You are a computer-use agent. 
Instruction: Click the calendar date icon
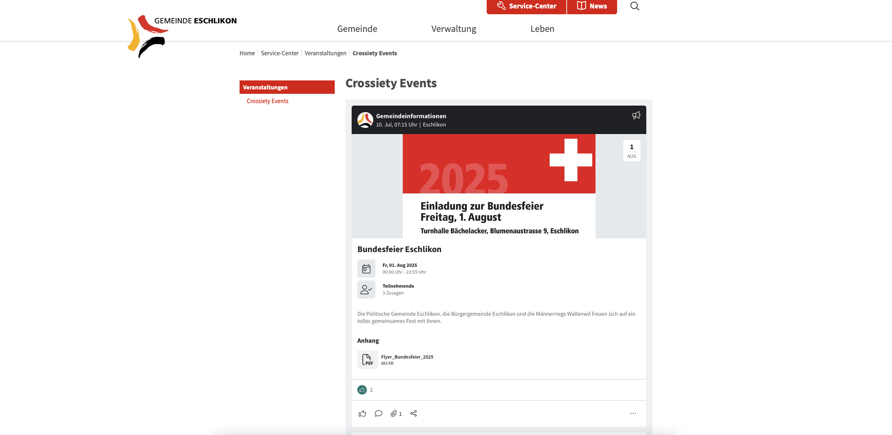[x=366, y=269]
